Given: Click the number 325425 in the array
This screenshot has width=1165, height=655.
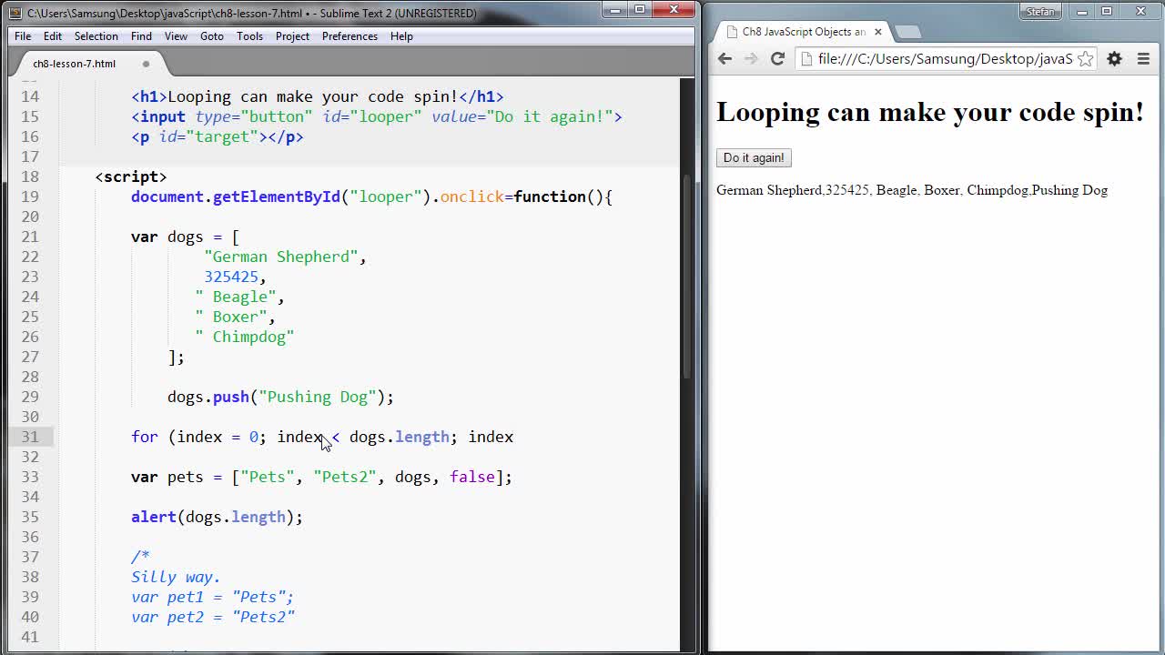Looking at the screenshot, I should 231,277.
